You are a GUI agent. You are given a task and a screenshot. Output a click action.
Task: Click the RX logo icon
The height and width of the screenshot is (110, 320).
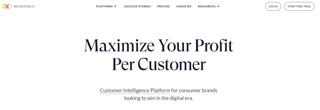6,6
